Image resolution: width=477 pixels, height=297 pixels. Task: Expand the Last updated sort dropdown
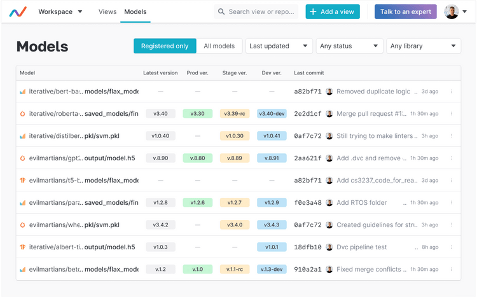coord(279,46)
